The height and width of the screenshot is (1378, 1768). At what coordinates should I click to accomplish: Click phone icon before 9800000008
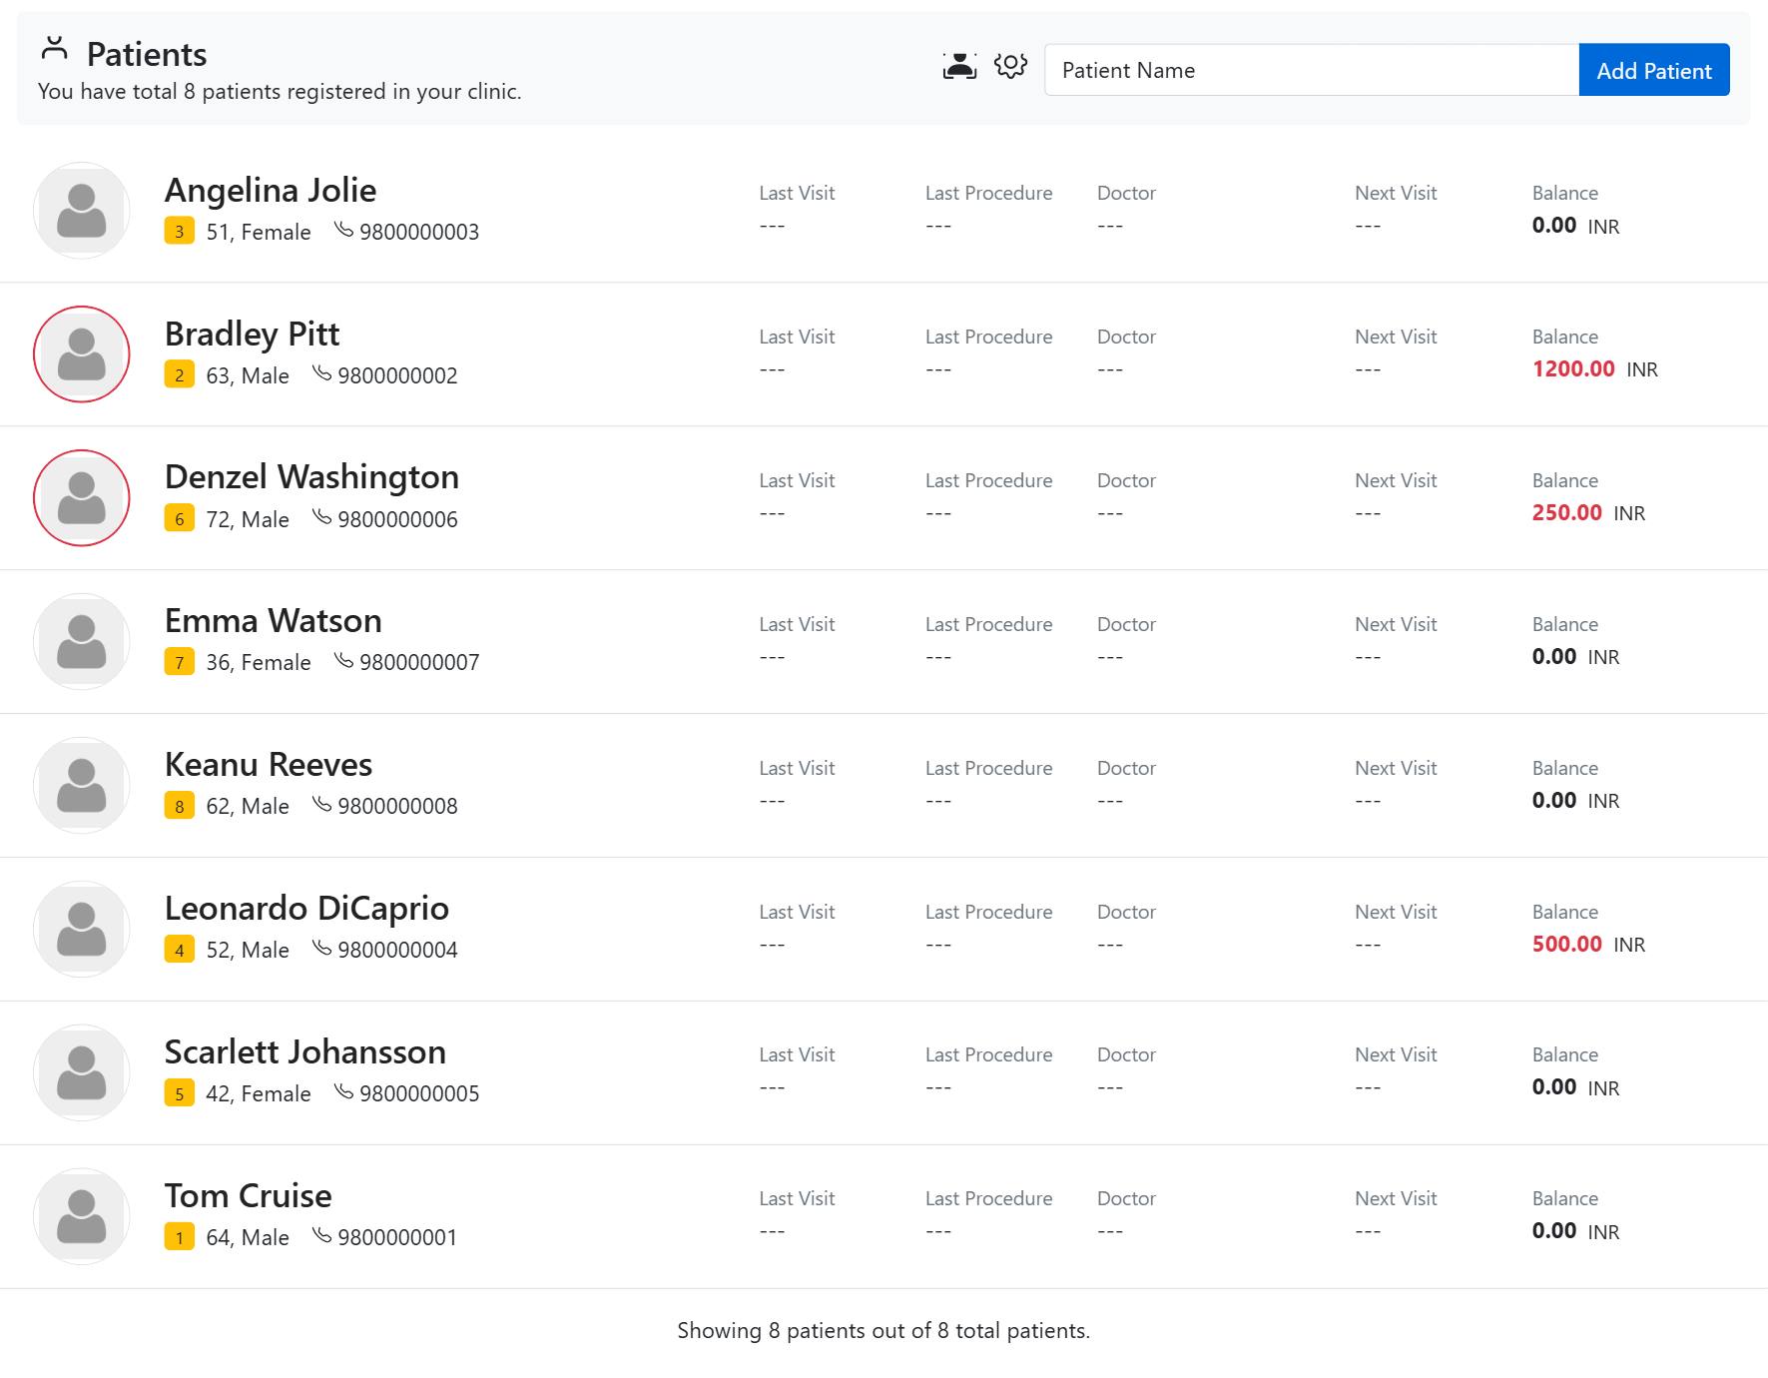tap(321, 804)
